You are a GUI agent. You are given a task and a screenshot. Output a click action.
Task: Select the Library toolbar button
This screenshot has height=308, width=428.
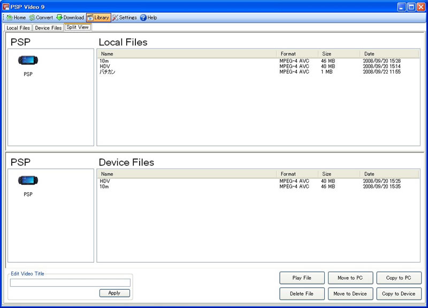[98, 18]
